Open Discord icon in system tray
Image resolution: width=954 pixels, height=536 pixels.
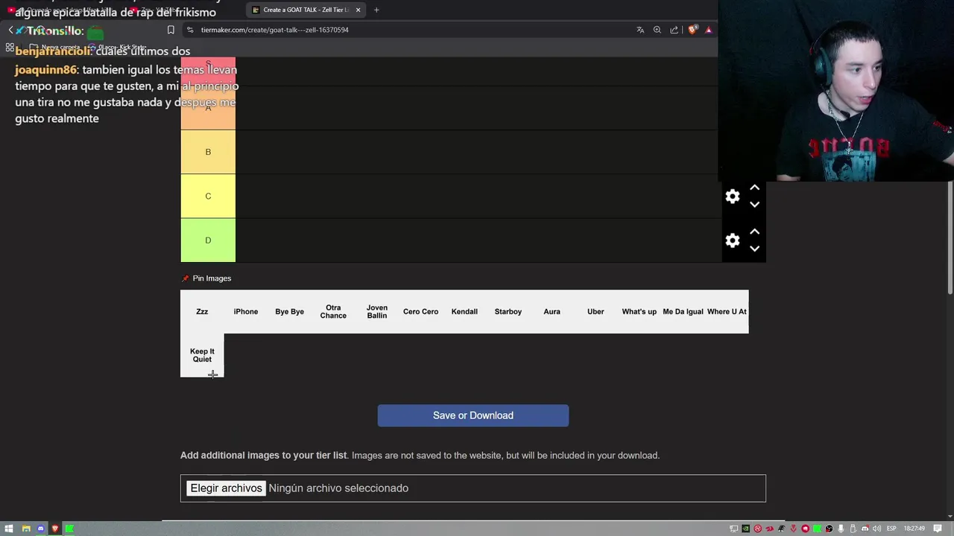(x=865, y=529)
